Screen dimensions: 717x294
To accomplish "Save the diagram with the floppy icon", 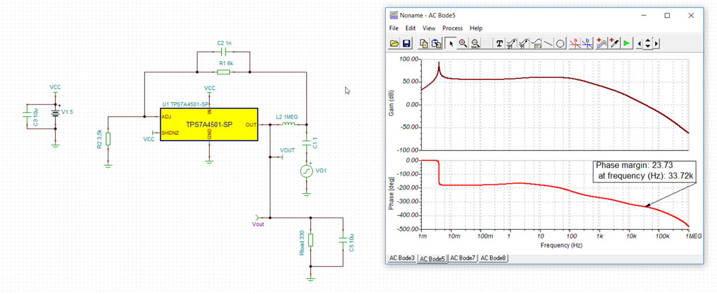I will pyautogui.click(x=407, y=43).
